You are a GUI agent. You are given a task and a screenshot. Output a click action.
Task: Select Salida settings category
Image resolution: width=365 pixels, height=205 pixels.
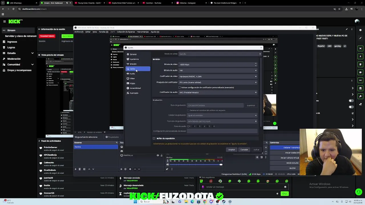click(x=138, y=69)
